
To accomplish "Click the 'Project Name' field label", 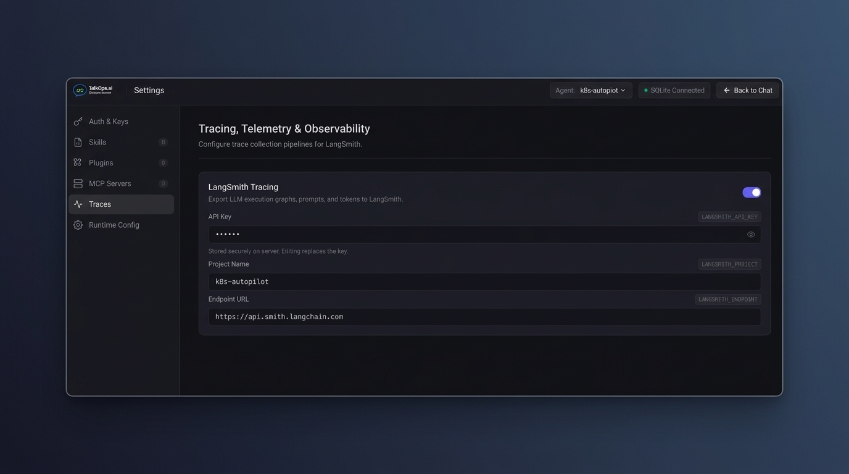I will point(229,264).
